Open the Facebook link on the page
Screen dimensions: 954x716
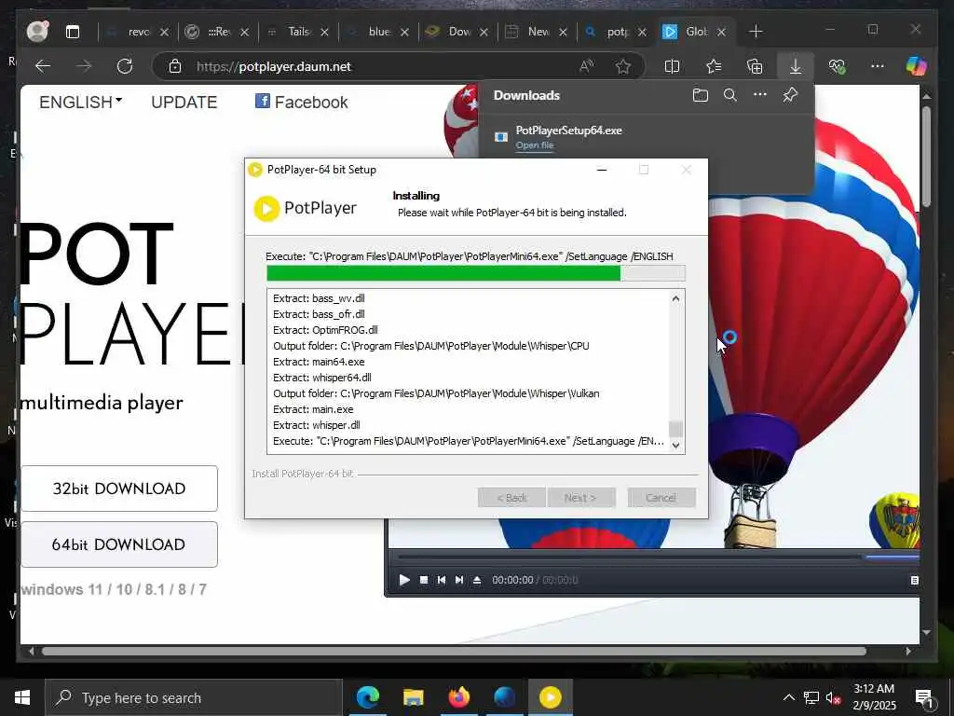(x=301, y=102)
